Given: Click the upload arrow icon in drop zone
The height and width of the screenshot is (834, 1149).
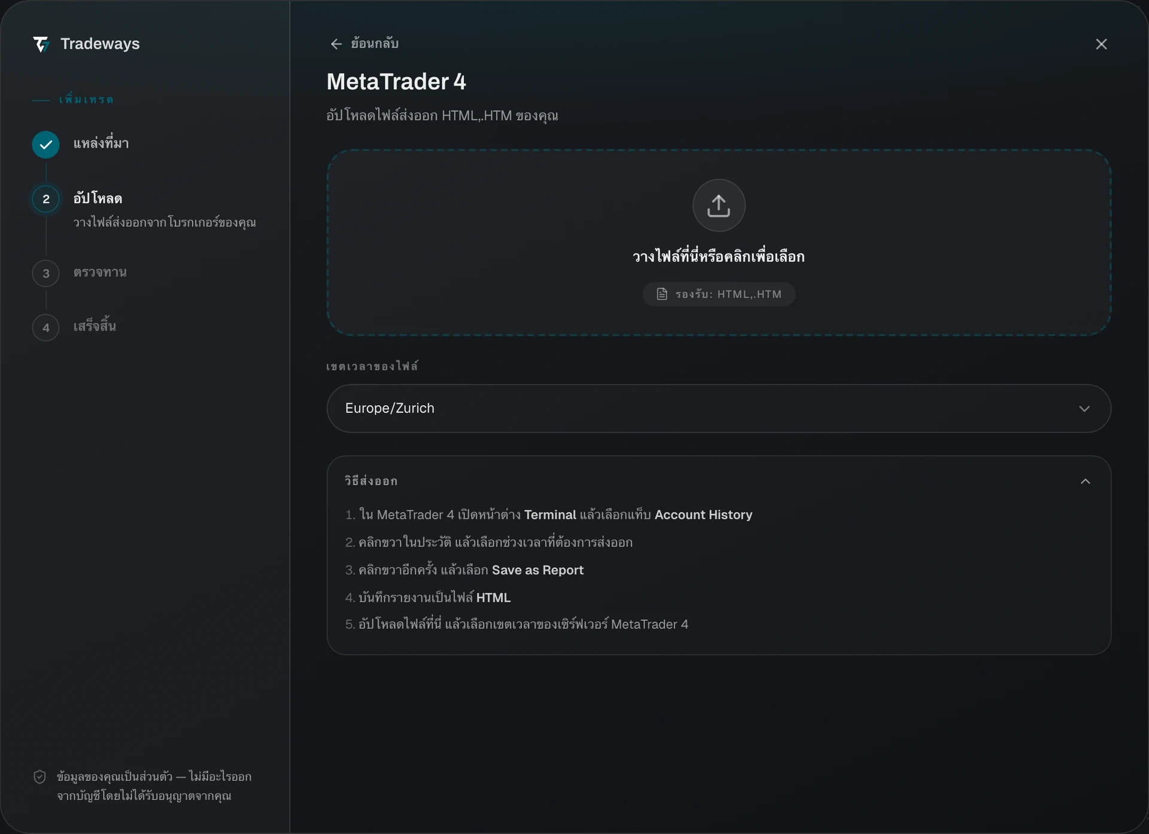Looking at the screenshot, I should [x=719, y=205].
